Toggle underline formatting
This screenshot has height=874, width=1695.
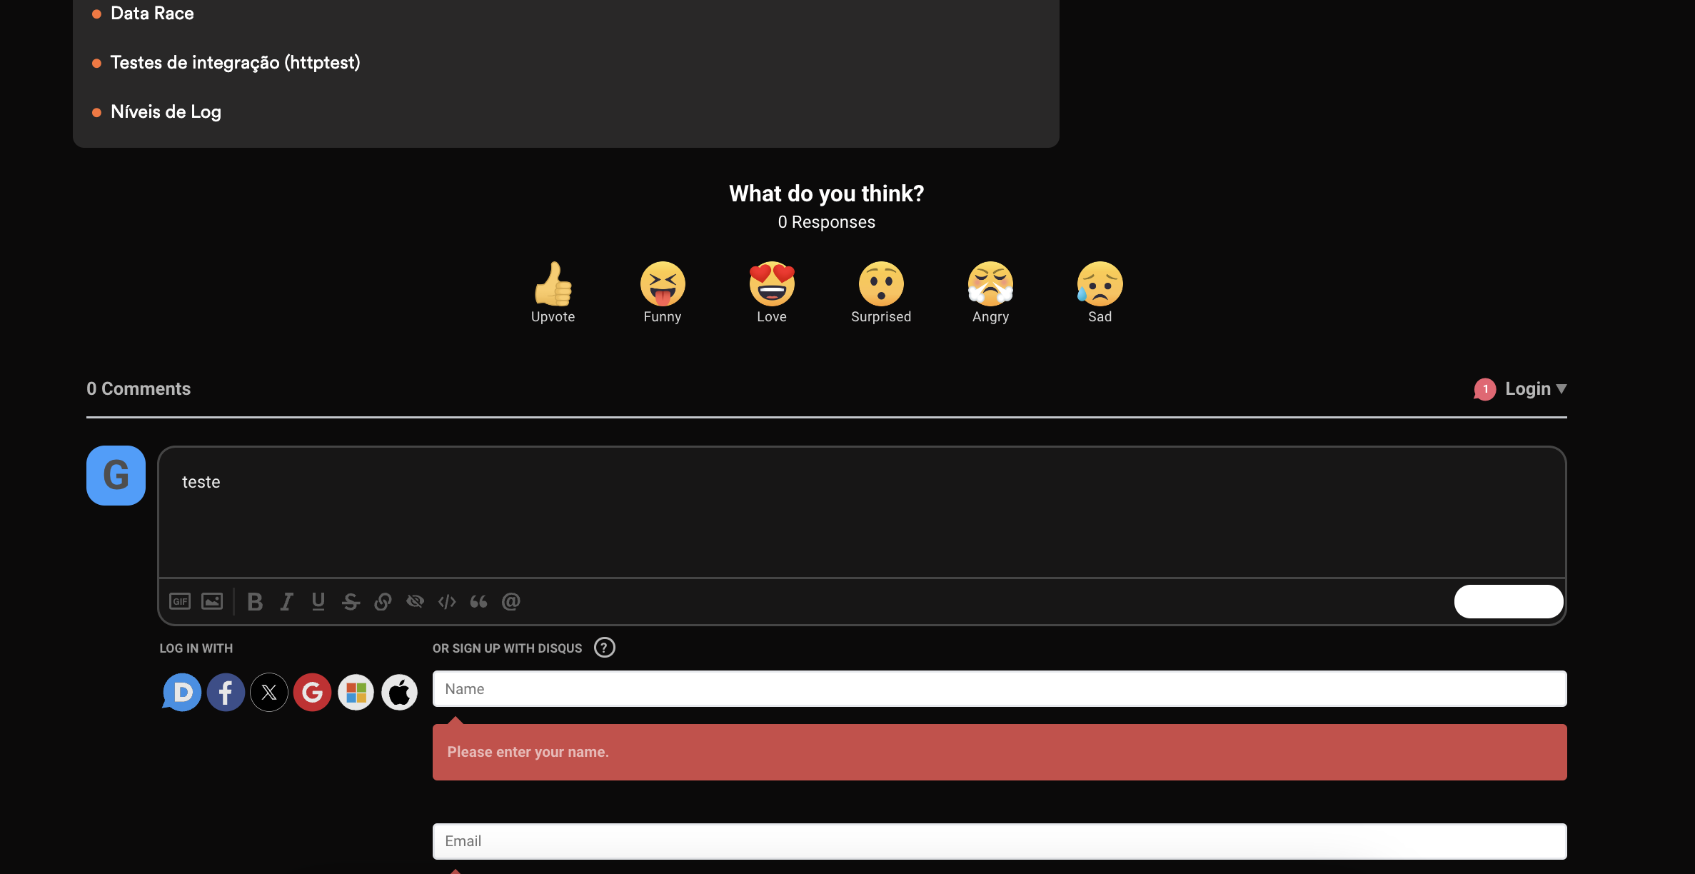point(318,601)
